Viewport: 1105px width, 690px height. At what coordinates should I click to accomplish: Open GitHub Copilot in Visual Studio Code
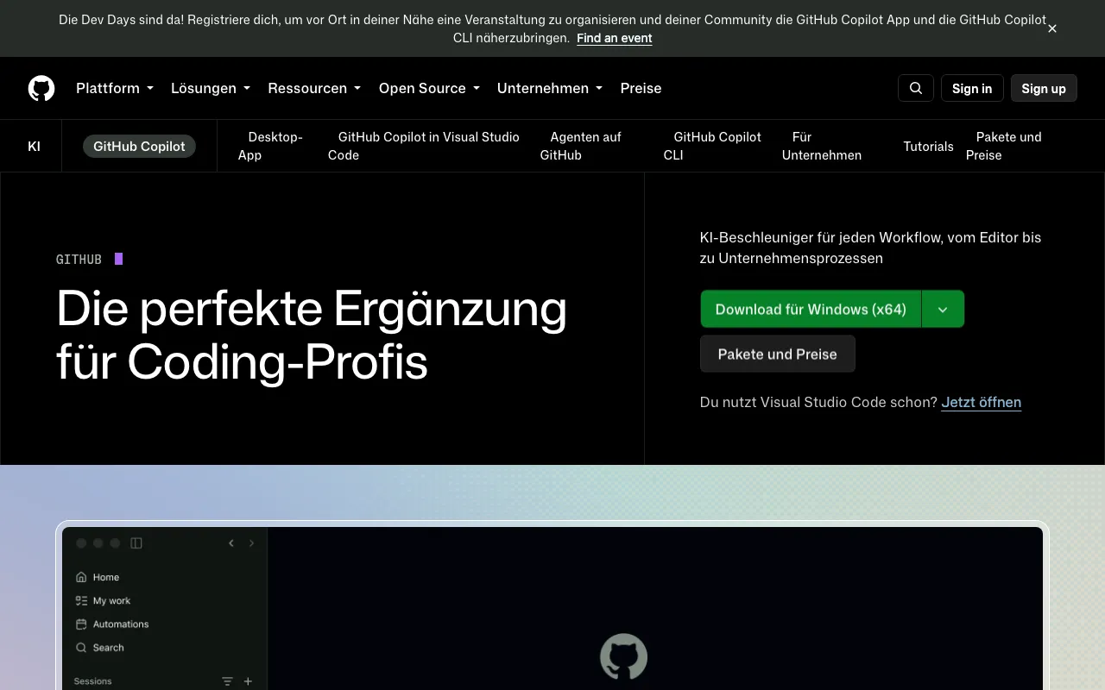click(x=424, y=146)
